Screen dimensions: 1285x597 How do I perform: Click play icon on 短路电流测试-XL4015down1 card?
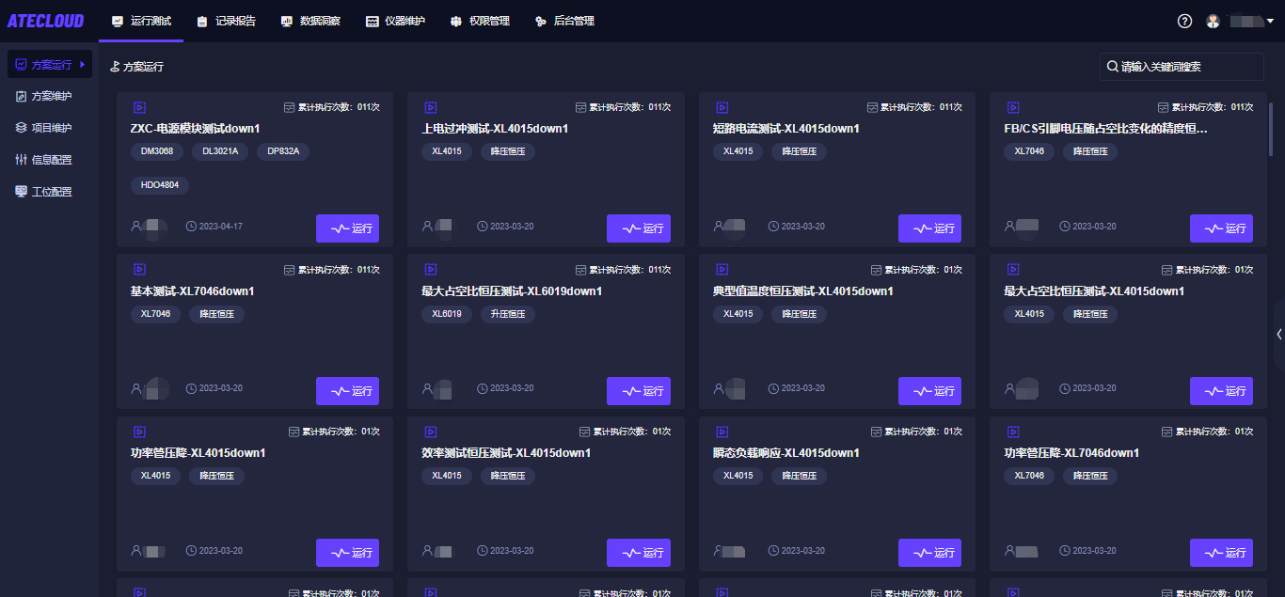(x=722, y=107)
